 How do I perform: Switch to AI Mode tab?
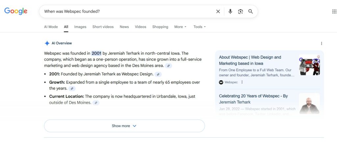[x=51, y=27]
